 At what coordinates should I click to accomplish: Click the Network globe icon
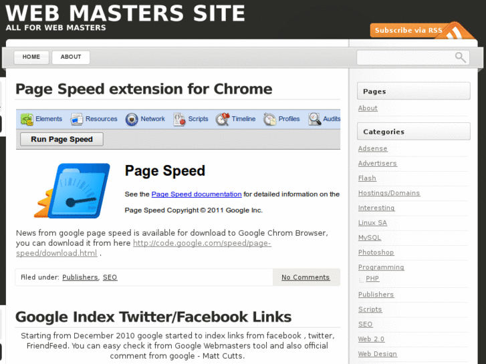(132, 120)
